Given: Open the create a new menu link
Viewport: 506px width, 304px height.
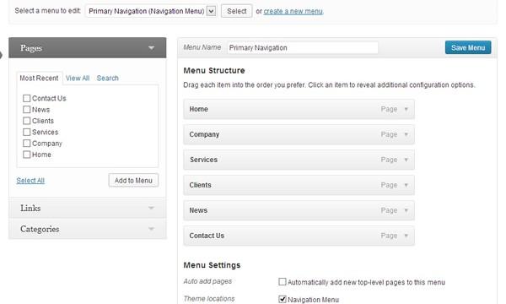Looking at the screenshot, I should pyautogui.click(x=293, y=11).
